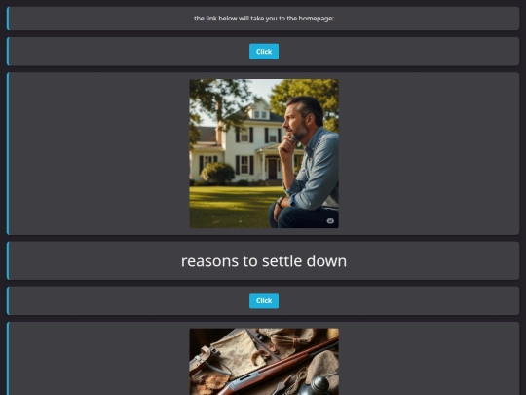Screen dimensions: 526x395
Task: Click the blue accent bar beside the first Click button
Action: [8, 52]
